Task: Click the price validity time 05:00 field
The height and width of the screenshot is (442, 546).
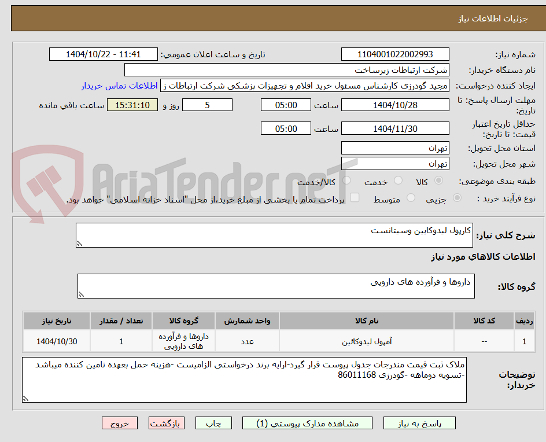Action: [286, 128]
